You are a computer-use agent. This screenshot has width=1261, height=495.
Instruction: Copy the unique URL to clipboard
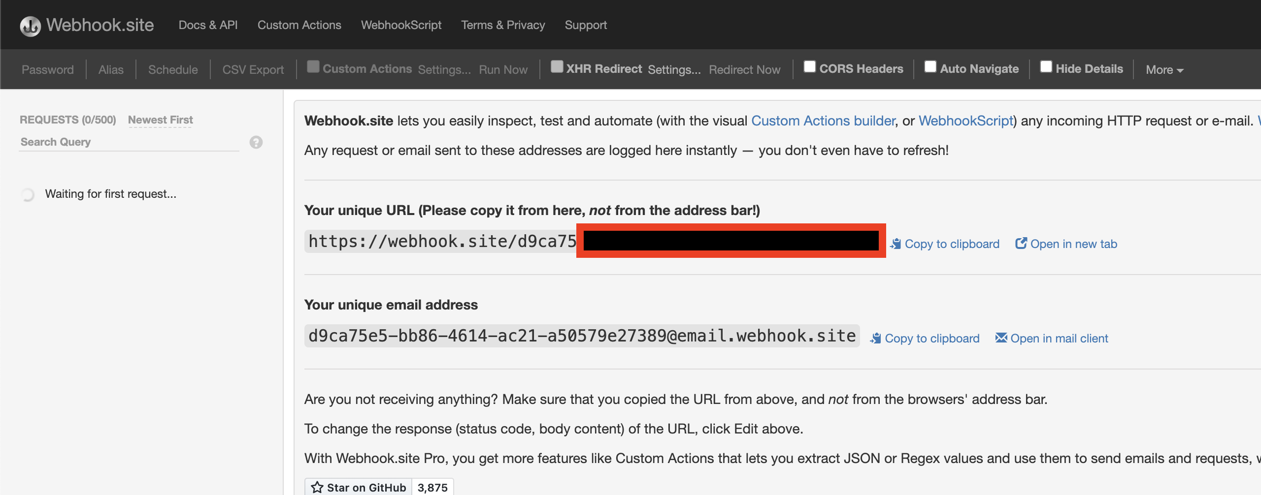point(945,243)
